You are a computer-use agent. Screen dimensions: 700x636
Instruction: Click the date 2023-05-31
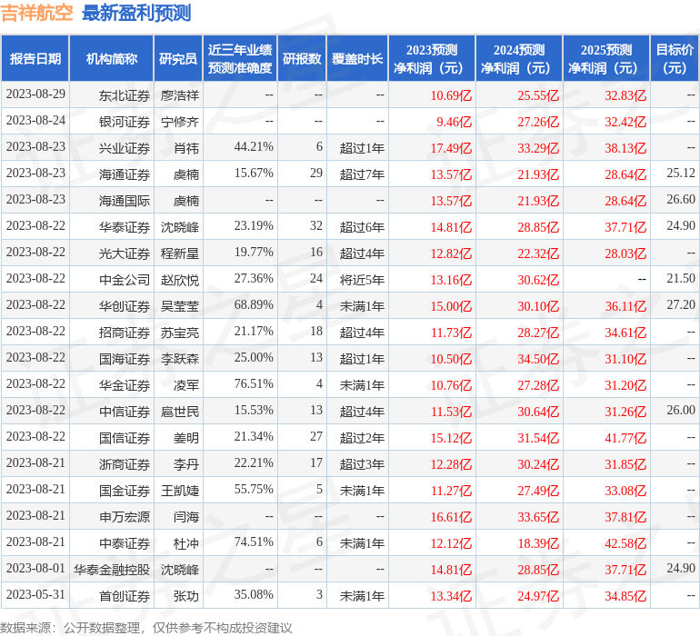point(35,594)
